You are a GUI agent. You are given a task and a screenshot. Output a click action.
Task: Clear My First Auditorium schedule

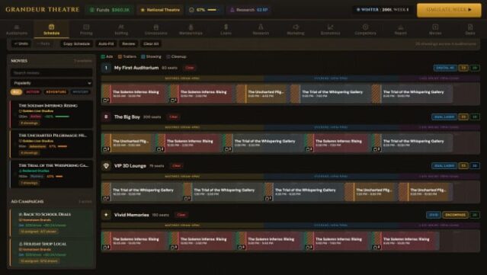coord(190,68)
